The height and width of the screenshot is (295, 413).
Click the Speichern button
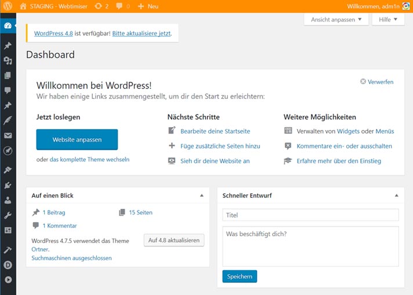[x=240, y=276]
